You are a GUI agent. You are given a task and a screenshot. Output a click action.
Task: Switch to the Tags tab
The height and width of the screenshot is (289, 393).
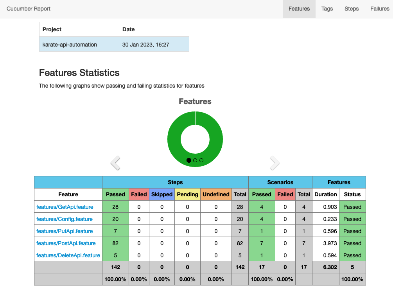pyautogui.click(x=327, y=9)
